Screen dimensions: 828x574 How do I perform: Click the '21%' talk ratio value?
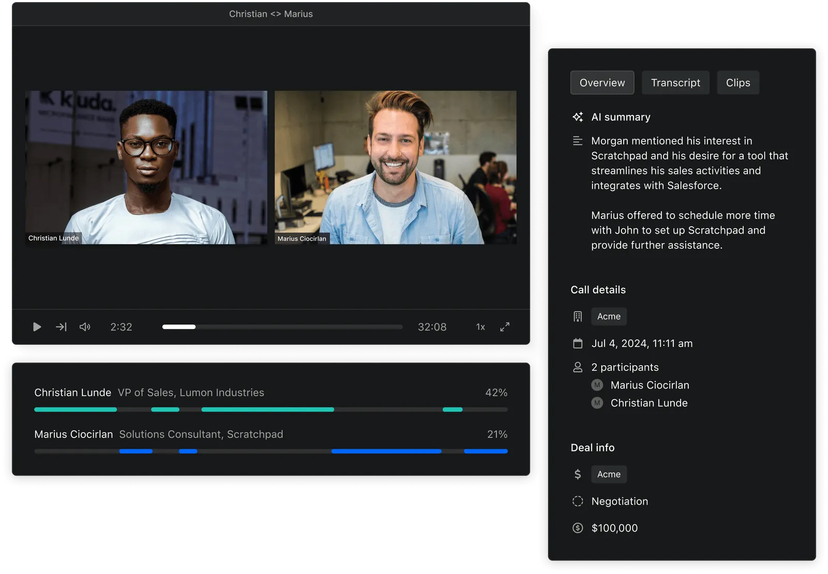(497, 434)
